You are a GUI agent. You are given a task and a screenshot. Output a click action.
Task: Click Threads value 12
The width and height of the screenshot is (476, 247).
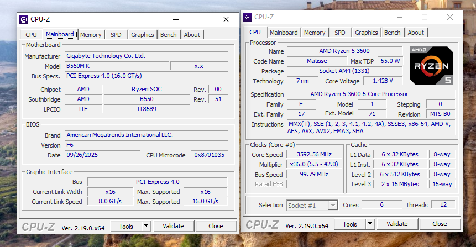coord(443,205)
